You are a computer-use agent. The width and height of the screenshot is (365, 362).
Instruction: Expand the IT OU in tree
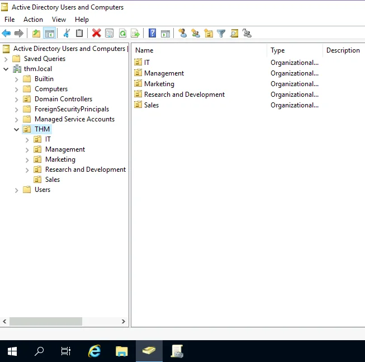[x=27, y=140]
